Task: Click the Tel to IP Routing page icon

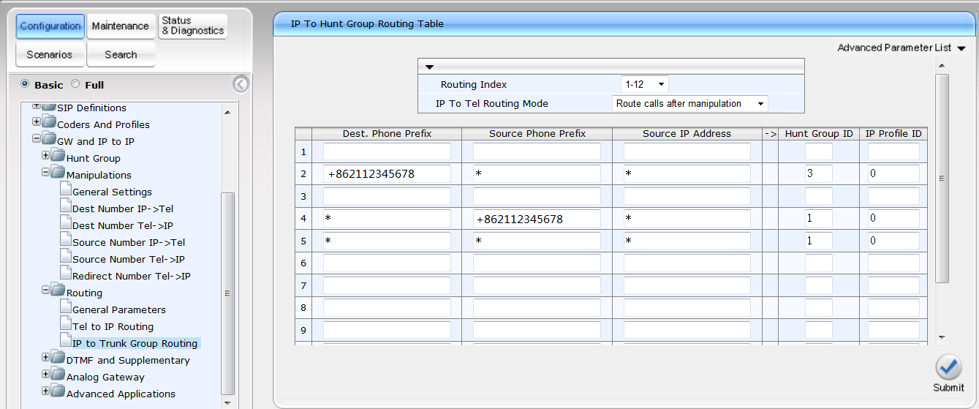Action: [66, 325]
